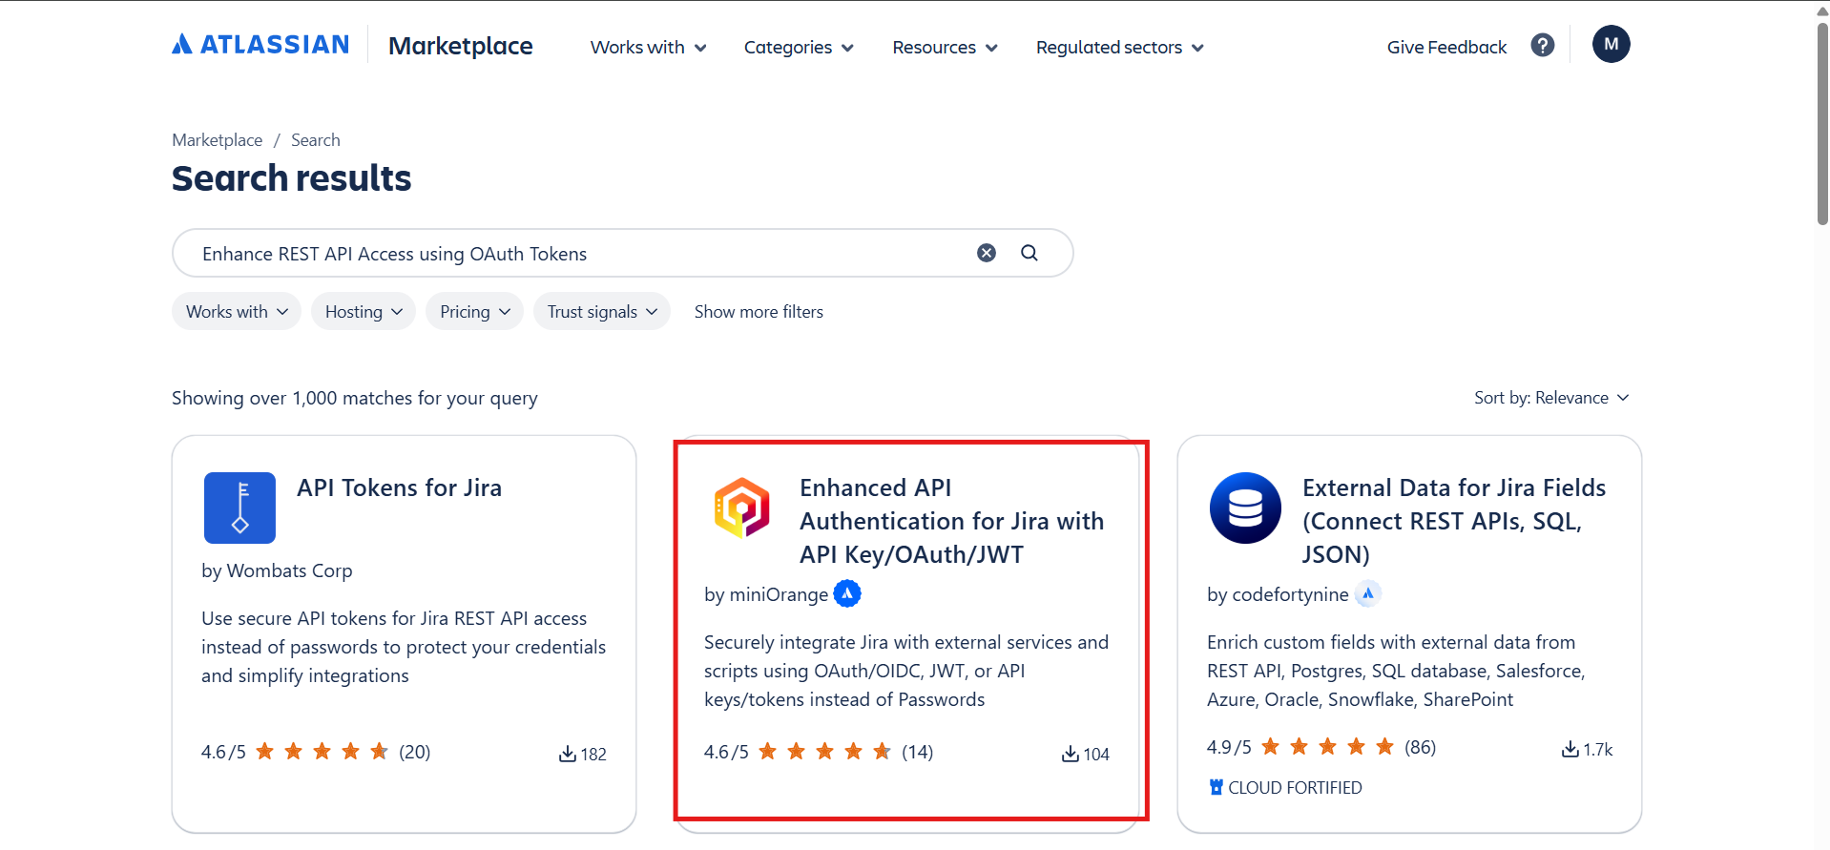Click the '(86)' review count
Viewport: 1830px width, 850px height.
click(1421, 747)
